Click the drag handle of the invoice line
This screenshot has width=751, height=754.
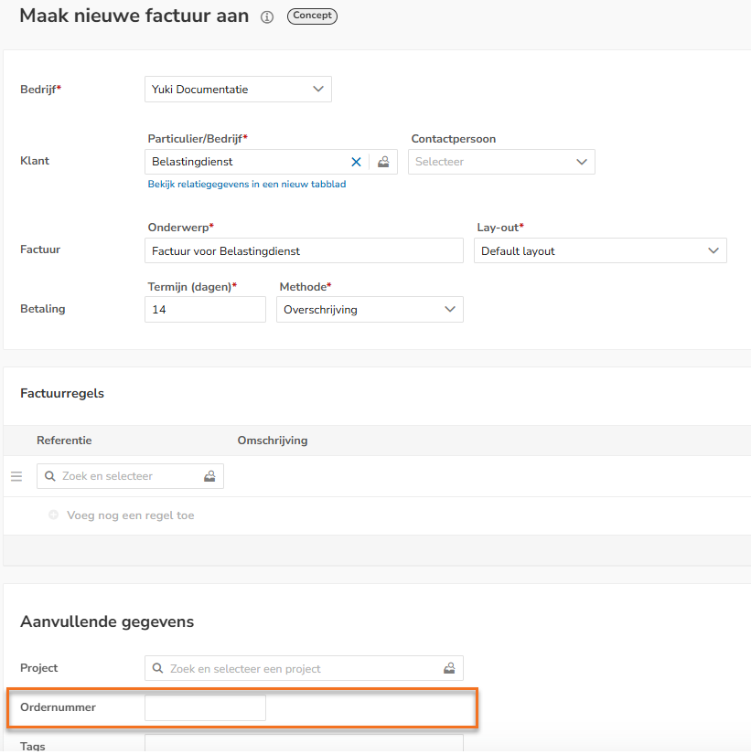pos(16,476)
